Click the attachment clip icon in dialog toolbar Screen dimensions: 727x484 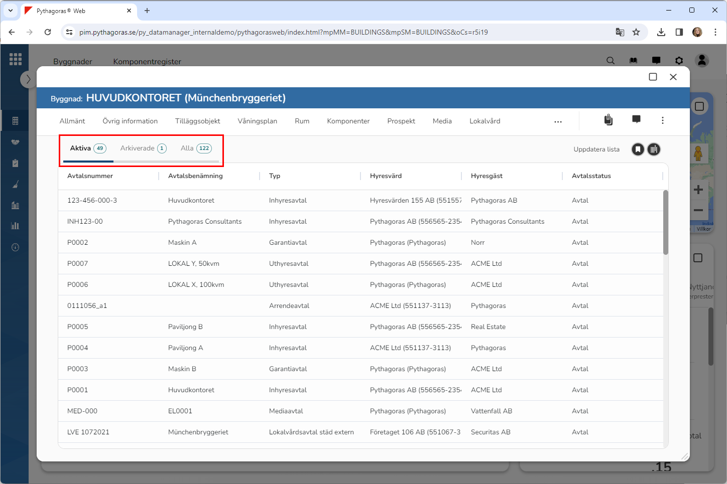click(x=608, y=120)
